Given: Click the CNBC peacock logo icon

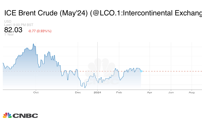Looking at the screenshot, I should point(7,115).
